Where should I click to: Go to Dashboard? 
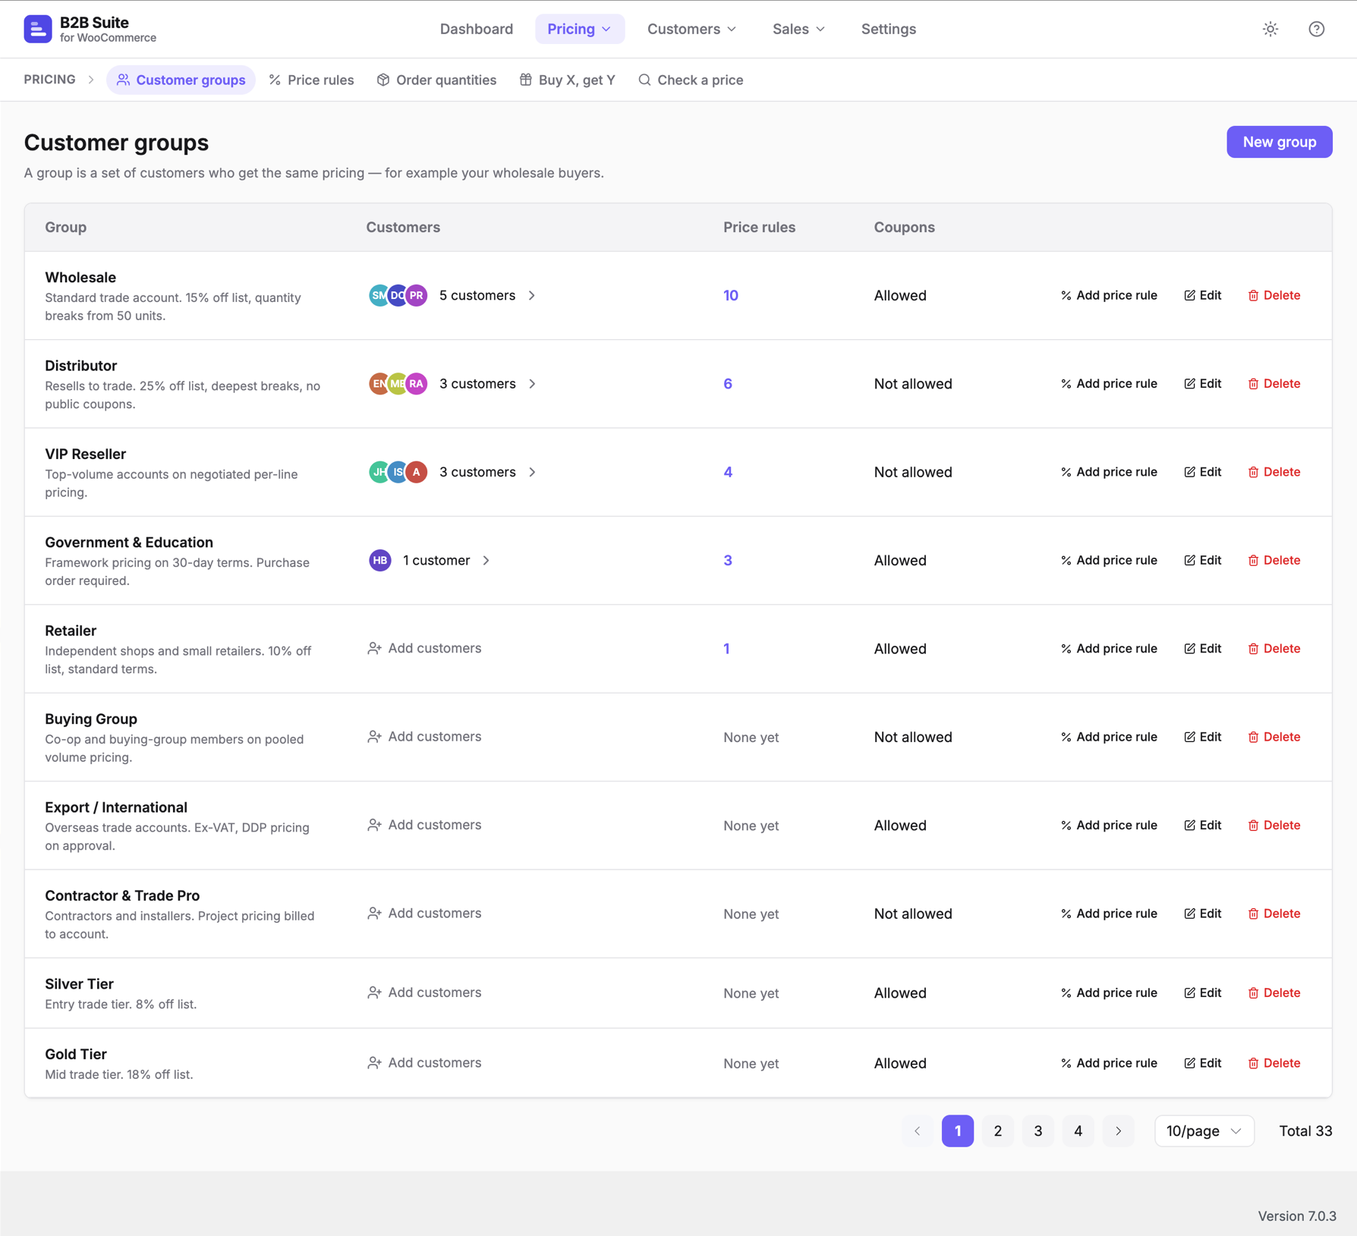477,29
